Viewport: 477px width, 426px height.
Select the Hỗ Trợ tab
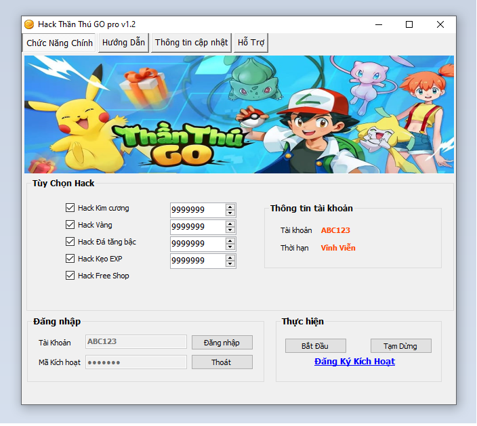[251, 43]
